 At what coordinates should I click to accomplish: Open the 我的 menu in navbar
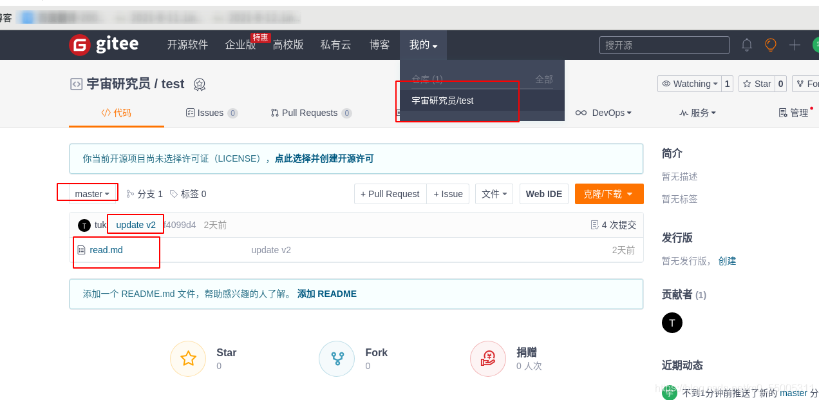click(423, 45)
